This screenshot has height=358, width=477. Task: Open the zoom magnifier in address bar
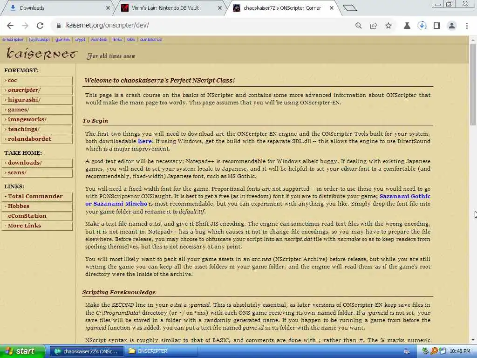point(359,26)
